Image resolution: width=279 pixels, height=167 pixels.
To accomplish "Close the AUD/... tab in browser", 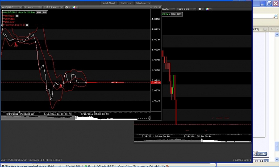I will 265,29.
